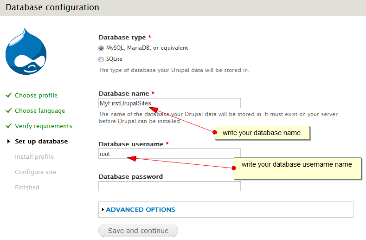Select MySQL, MariaDB, or equivalent radio button

tap(101, 48)
